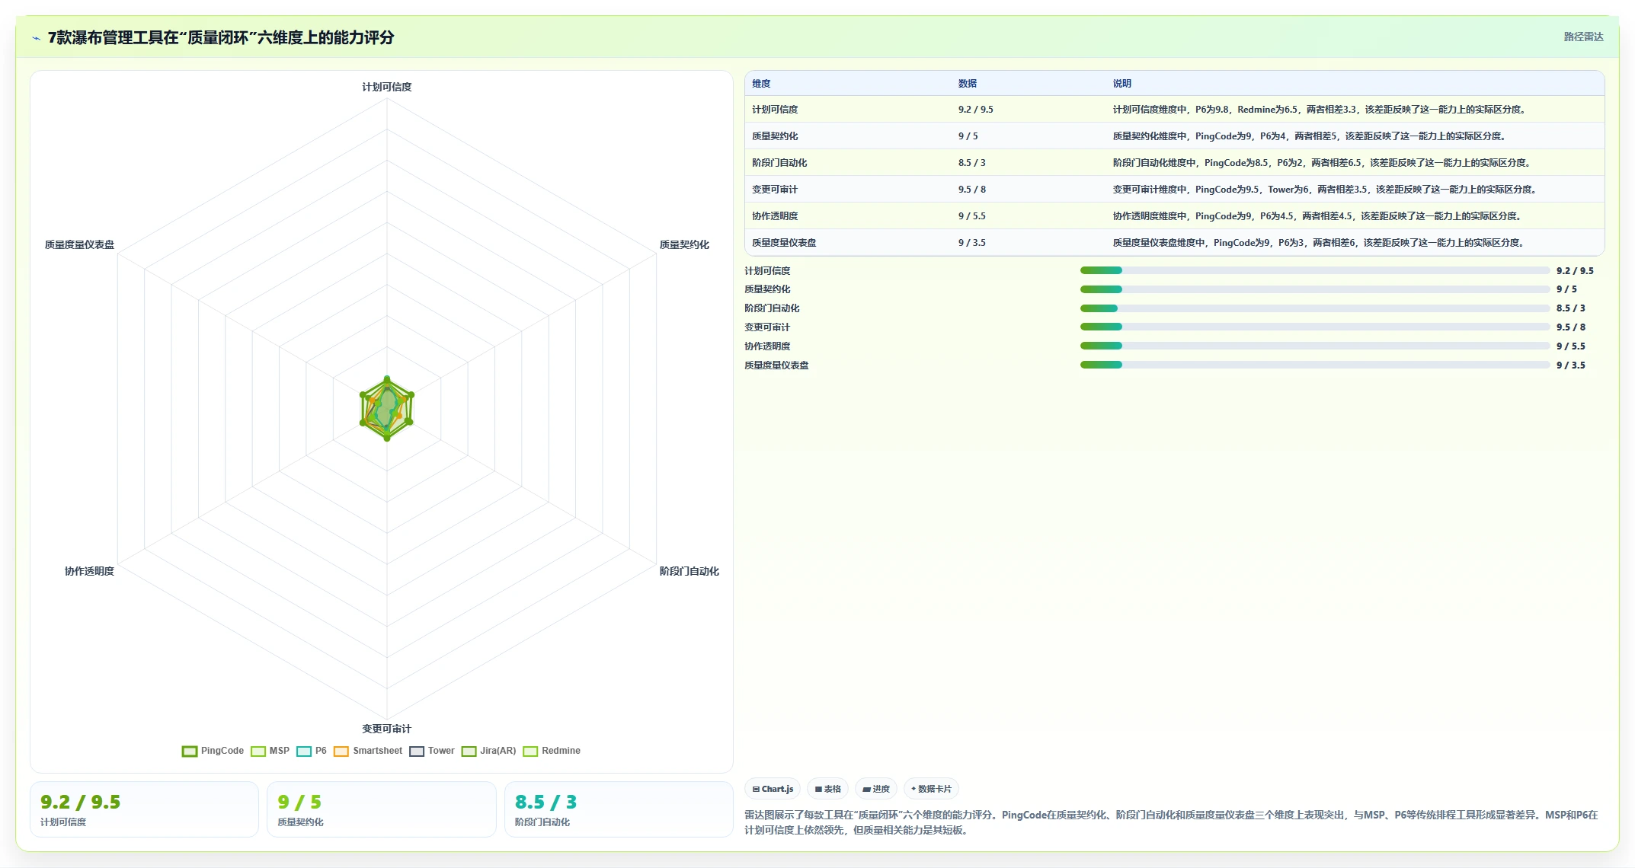Click the small icon before the title
Image resolution: width=1635 pixels, height=868 pixels.
coord(36,38)
